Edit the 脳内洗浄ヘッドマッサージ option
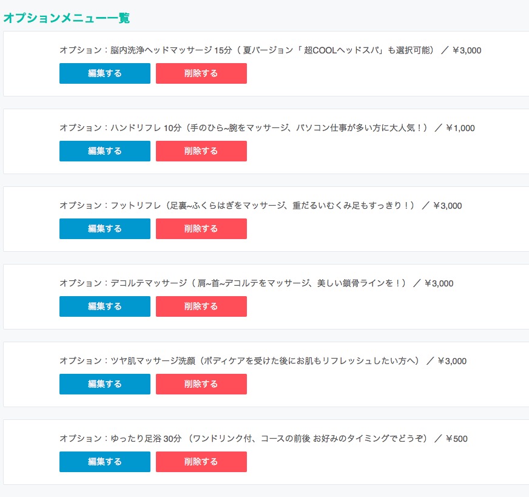The image size is (529, 497). (105, 73)
